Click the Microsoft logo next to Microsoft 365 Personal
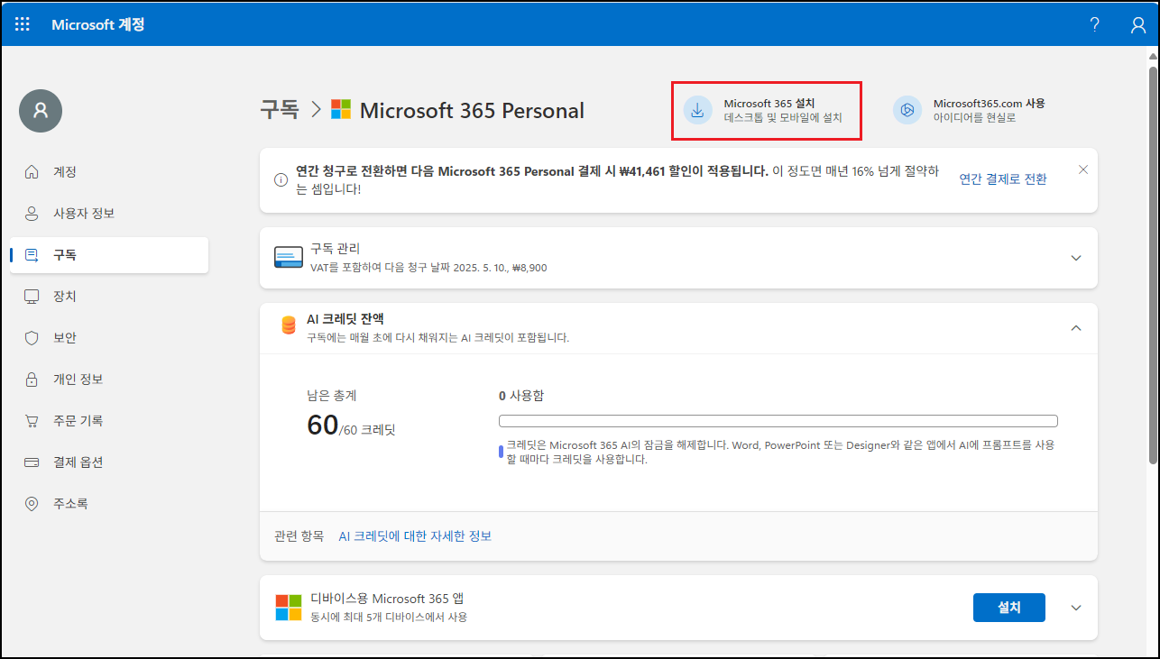 [341, 110]
